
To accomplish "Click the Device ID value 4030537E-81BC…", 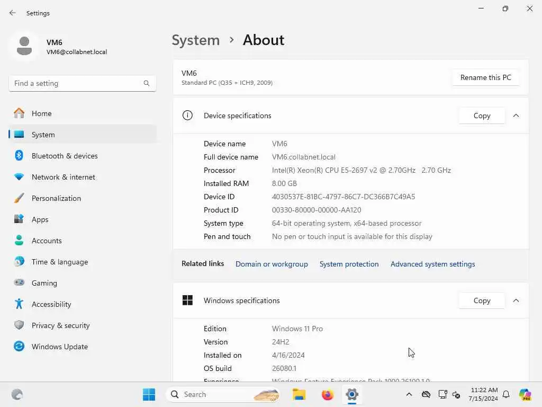I will point(343,196).
